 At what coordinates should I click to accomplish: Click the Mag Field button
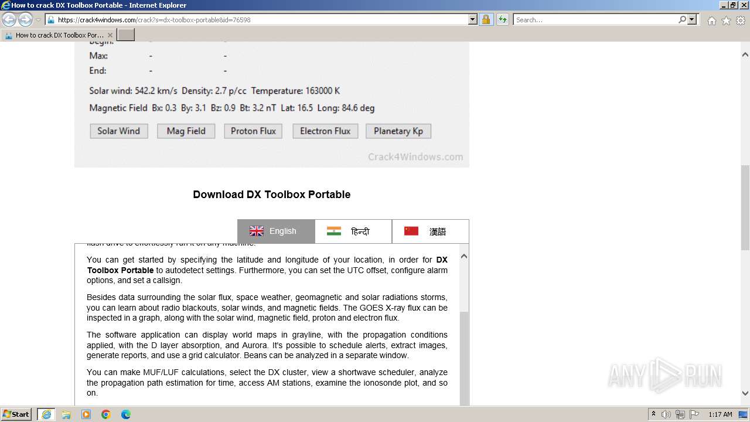click(x=186, y=131)
